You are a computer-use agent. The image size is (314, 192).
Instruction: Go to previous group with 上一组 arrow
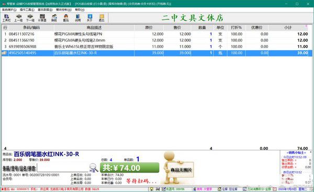pyautogui.click(x=18, y=18)
